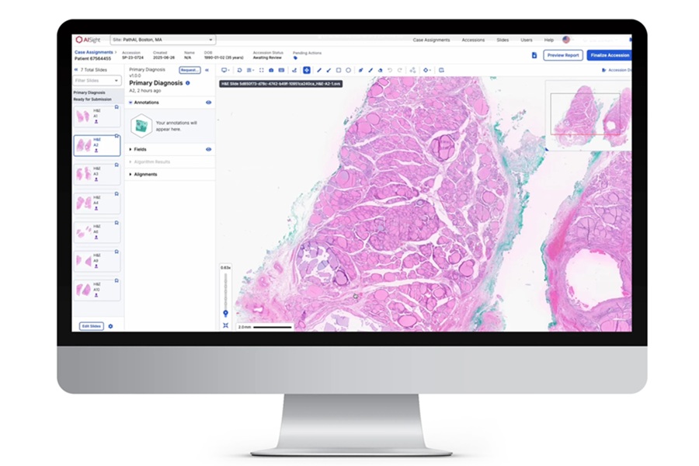Click the undo arrow icon
Screen dimensions: 699x466
[x=390, y=71]
